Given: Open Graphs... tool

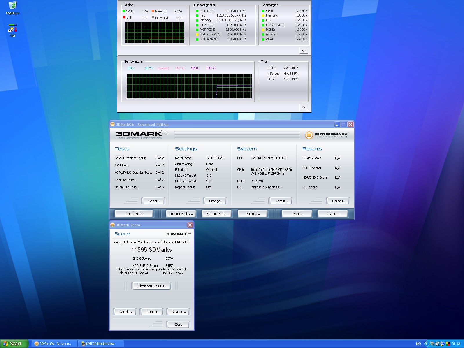Looking at the screenshot, I should [253, 214].
